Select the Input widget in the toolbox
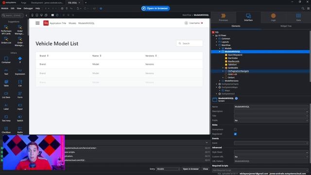This screenshot has width=311, height=175. coord(20,106)
